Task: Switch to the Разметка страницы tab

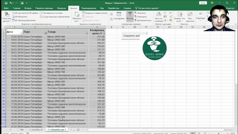Action: (44, 8)
